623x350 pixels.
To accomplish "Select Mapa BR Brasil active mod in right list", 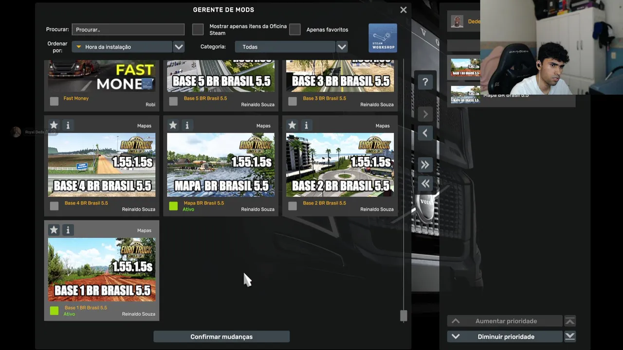I will [465, 95].
